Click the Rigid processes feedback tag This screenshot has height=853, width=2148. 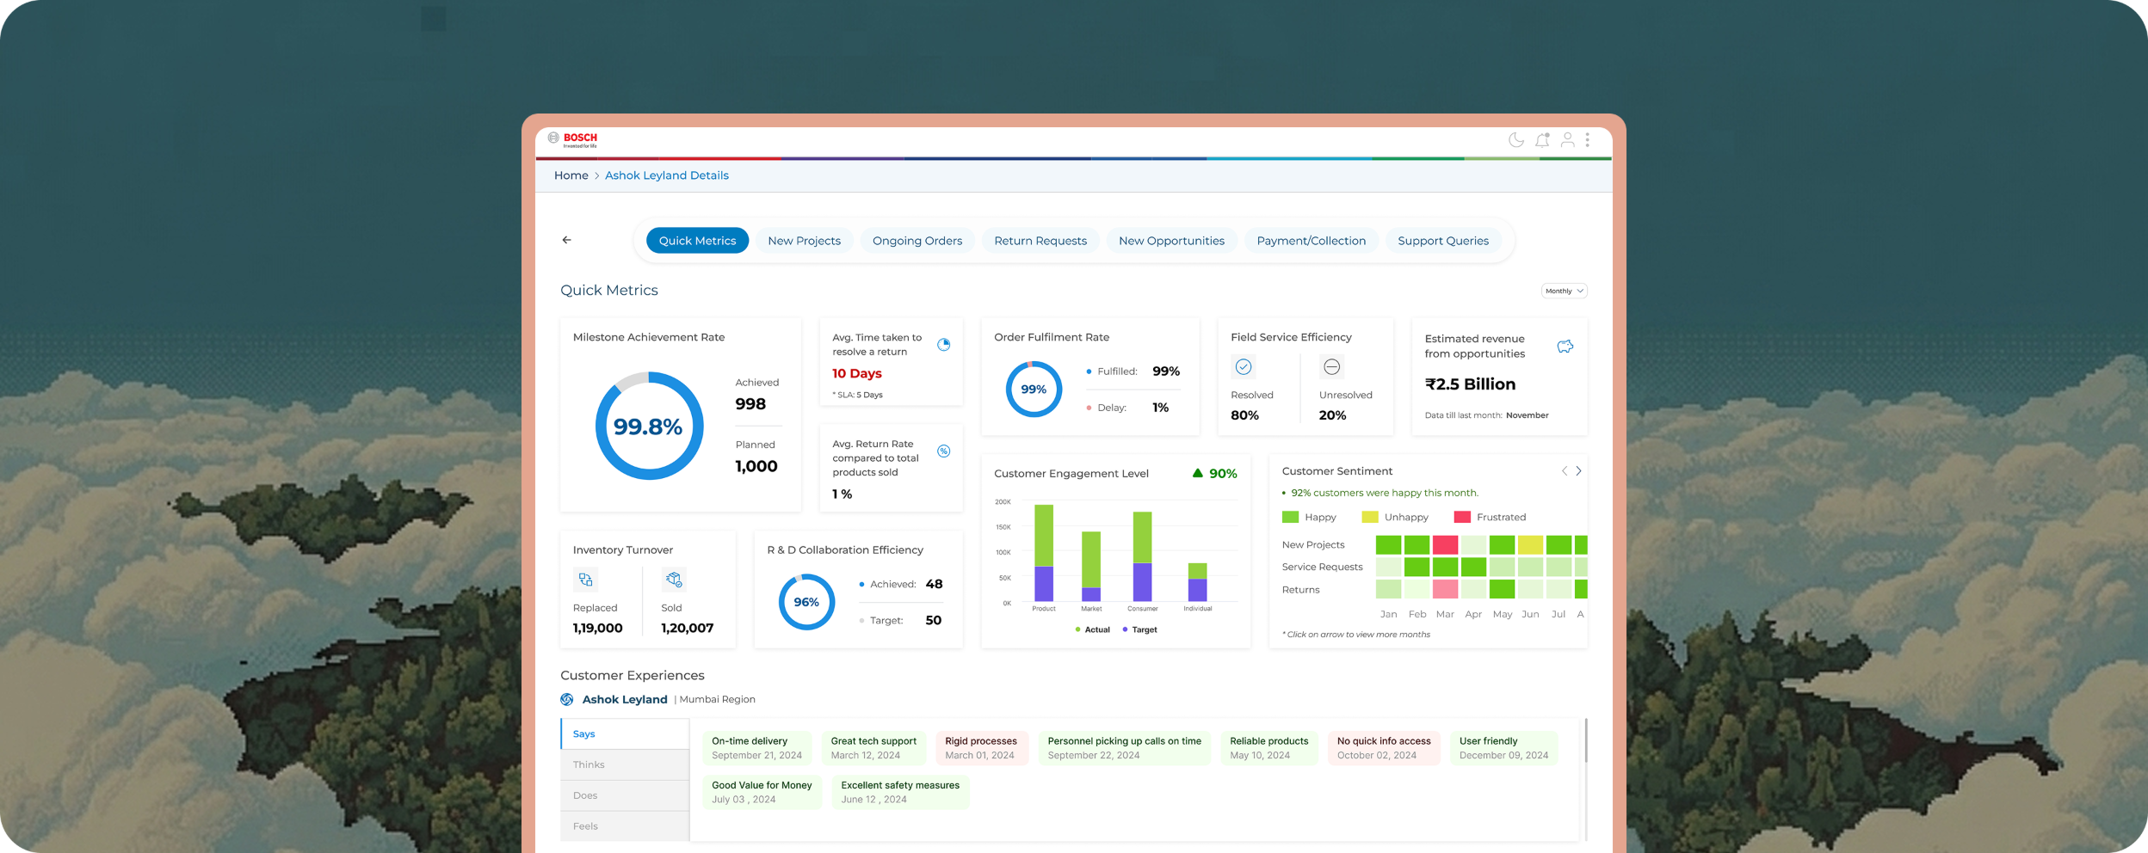click(981, 748)
